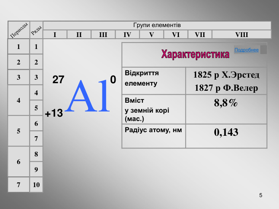Select row 5 in Ряды column

coord(36,108)
